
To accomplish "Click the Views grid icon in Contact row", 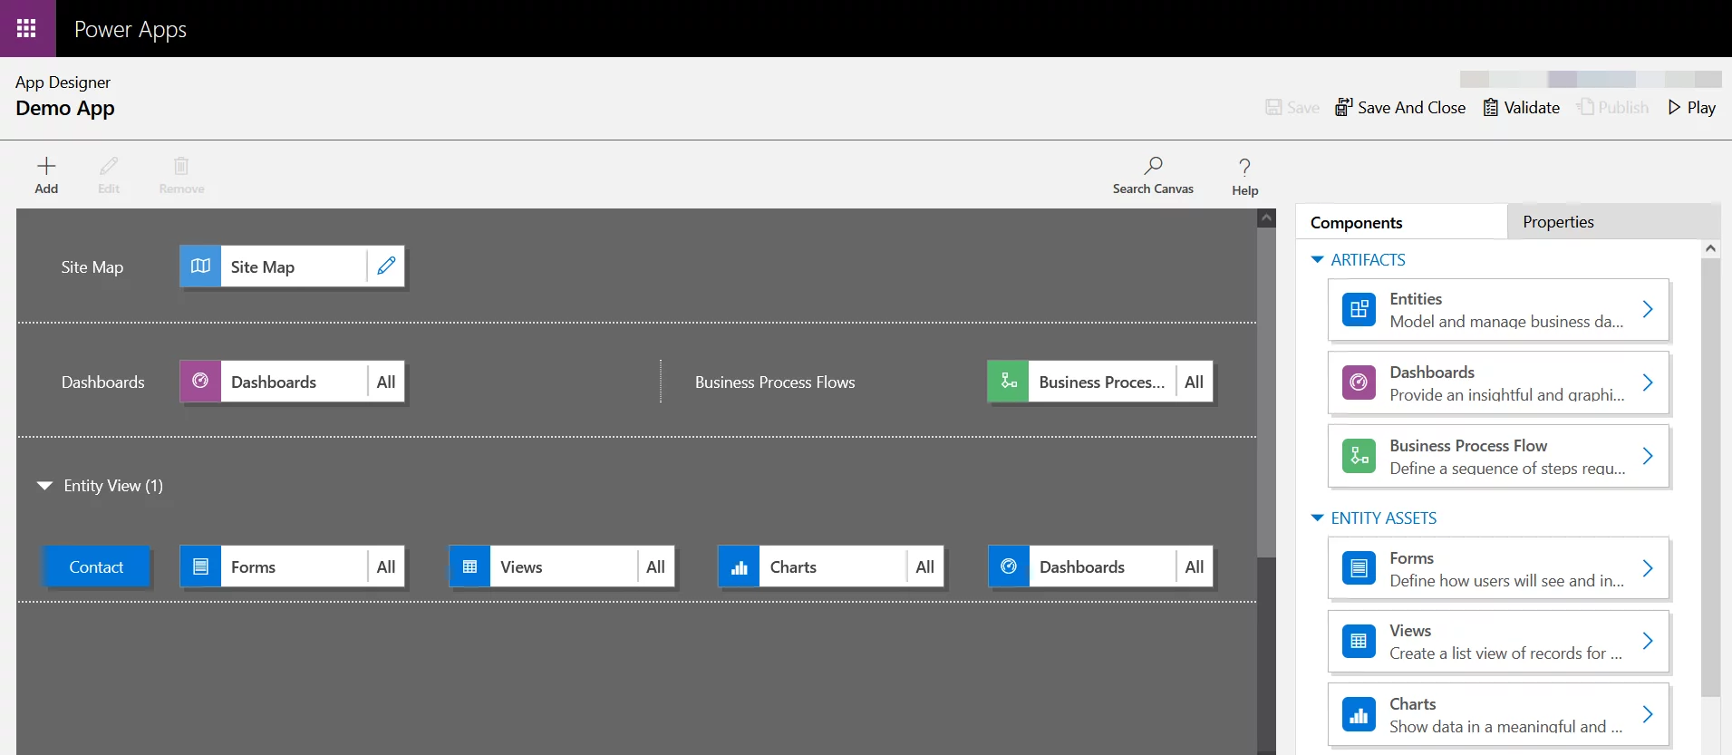I will tap(469, 566).
